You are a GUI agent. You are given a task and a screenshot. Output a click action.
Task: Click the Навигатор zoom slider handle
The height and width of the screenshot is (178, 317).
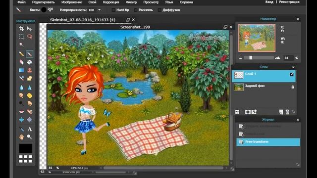(x=251, y=58)
